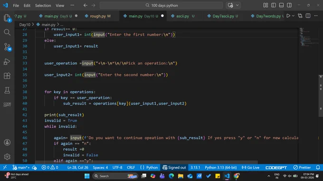Open changes compare icon in editor toolbar

point(300,16)
